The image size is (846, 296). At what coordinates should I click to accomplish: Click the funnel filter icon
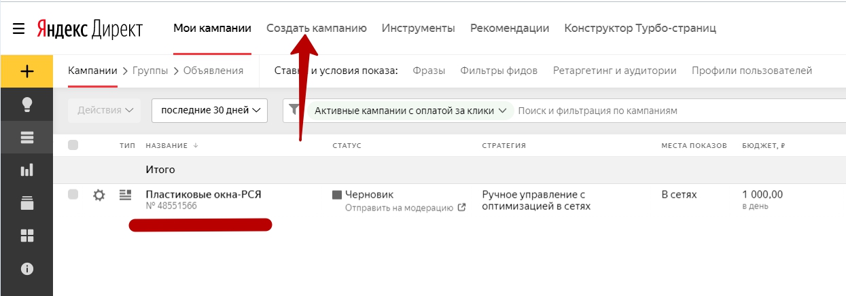294,109
